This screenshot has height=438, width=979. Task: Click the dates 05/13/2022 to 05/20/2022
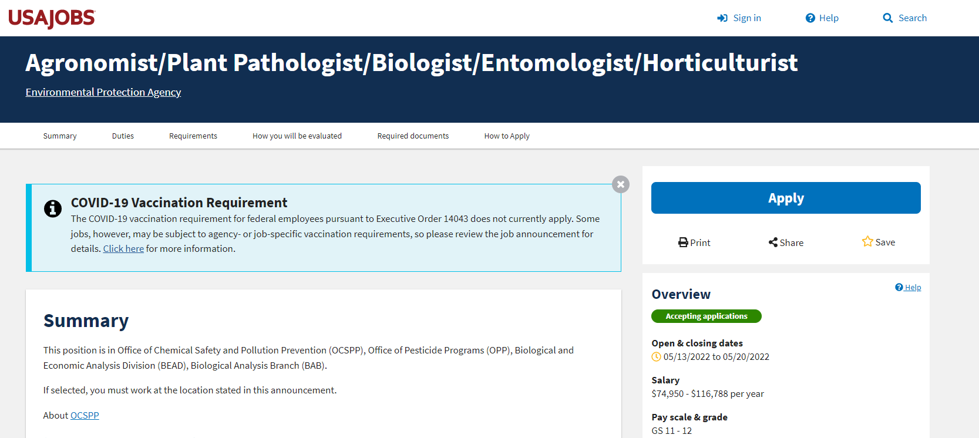pyautogui.click(x=716, y=357)
